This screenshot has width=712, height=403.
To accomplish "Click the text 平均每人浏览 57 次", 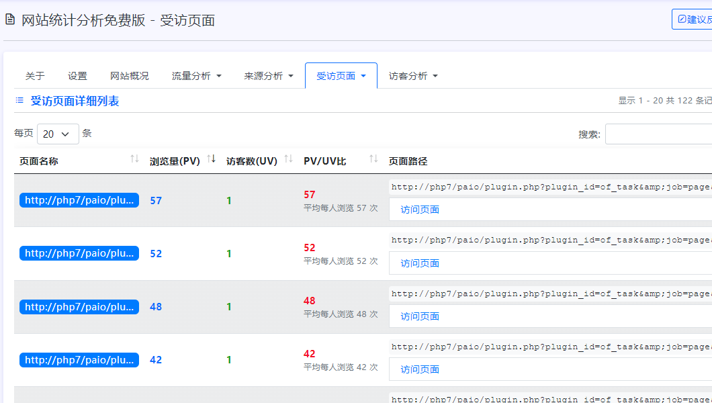I will point(341,208).
